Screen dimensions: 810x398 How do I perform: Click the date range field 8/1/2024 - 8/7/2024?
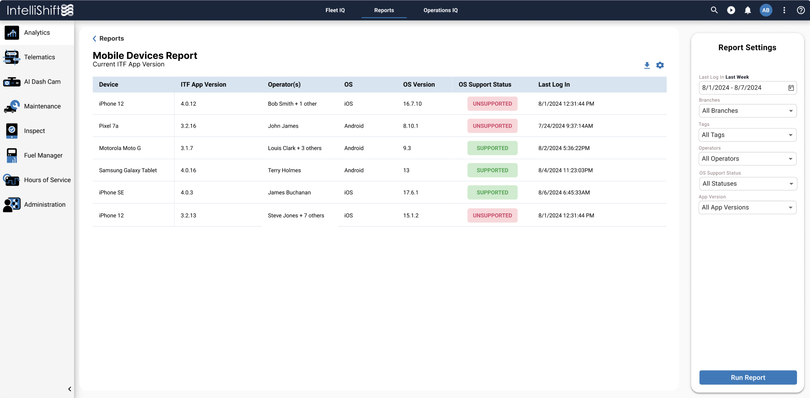click(x=747, y=88)
